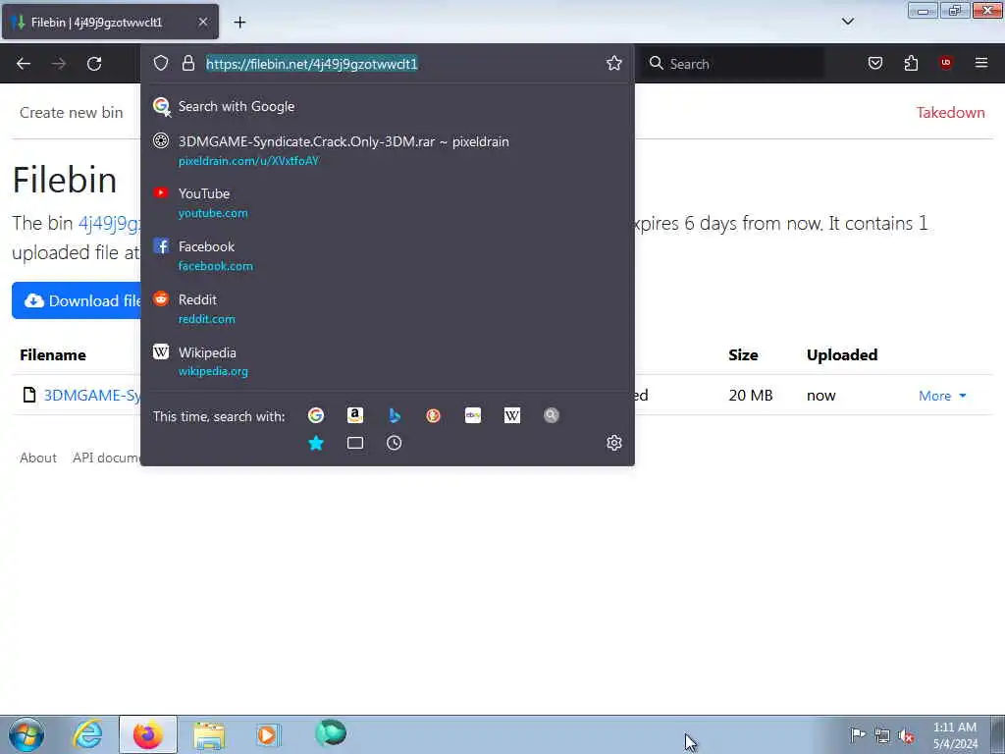Open the 3DMGAME file link
This screenshot has width=1005, height=754.
tap(91, 395)
